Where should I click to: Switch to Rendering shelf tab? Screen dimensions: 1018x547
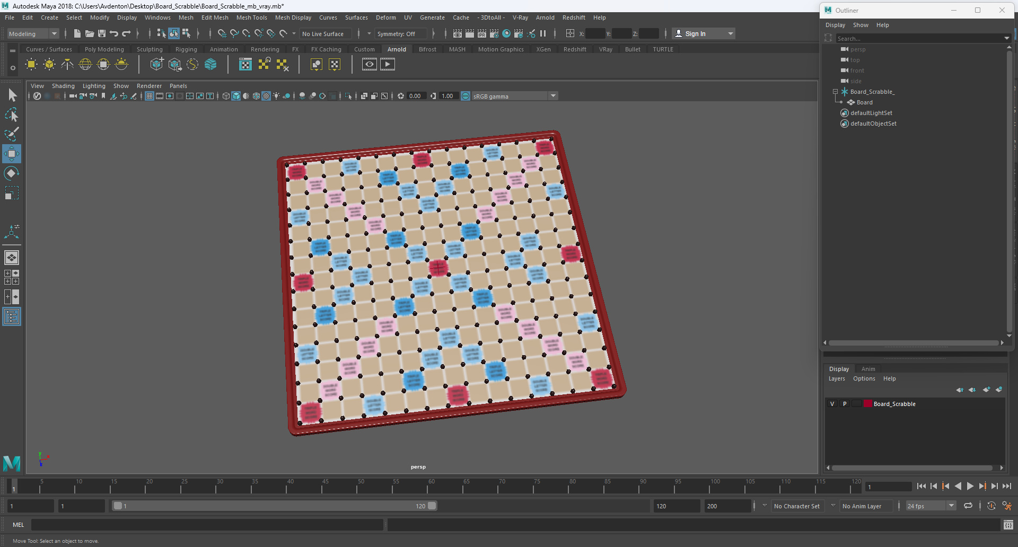(x=265, y=49)
